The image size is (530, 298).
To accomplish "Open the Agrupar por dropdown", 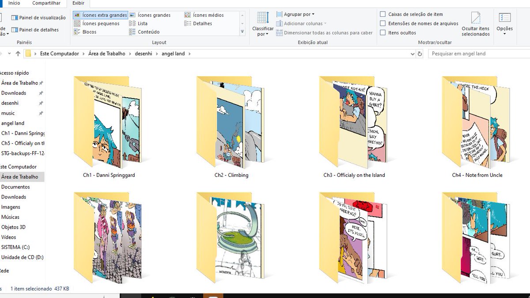I will [295, 14].
